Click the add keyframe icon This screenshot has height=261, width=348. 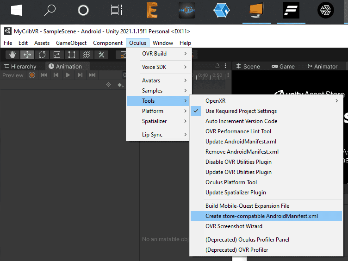tap(121, 85)
